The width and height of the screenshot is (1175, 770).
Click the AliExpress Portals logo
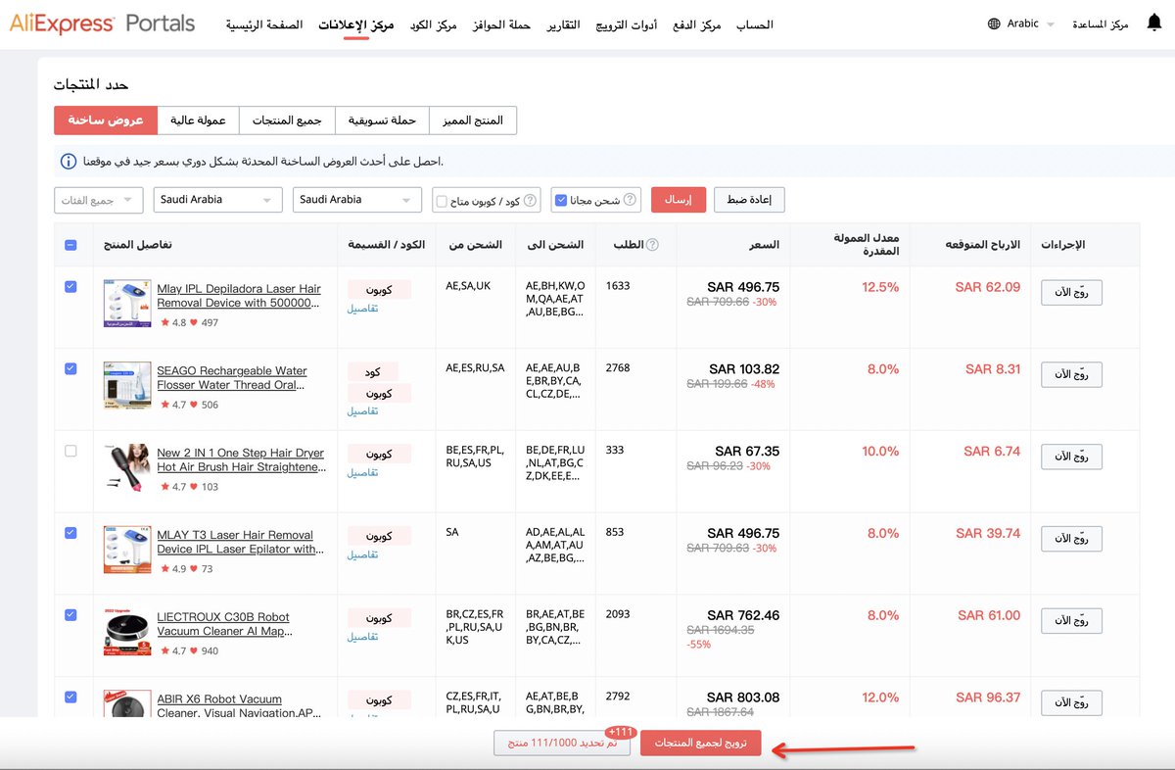[102, 24]
